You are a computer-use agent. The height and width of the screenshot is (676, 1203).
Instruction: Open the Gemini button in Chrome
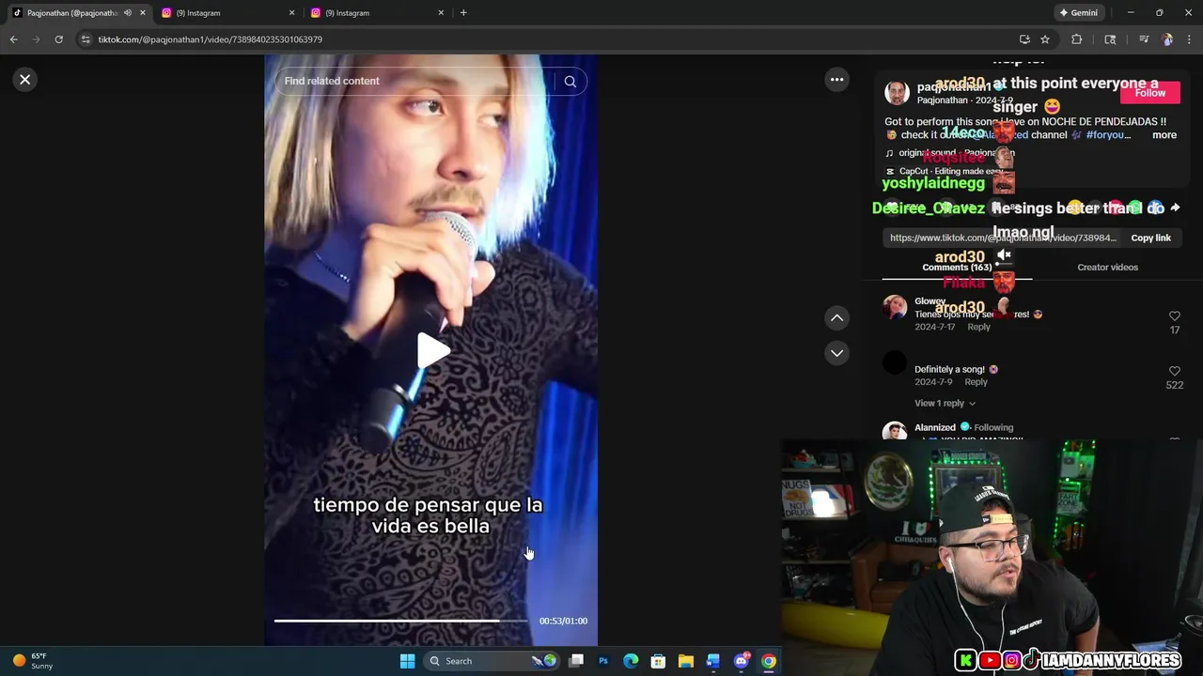click(1078, 13)
